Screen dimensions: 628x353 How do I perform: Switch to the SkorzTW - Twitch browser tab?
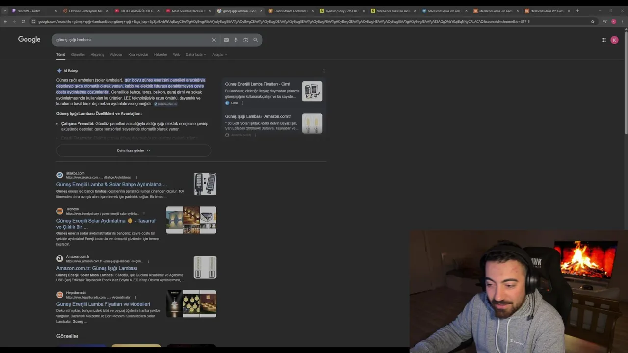pyautogui.click(x=34, y=11)
